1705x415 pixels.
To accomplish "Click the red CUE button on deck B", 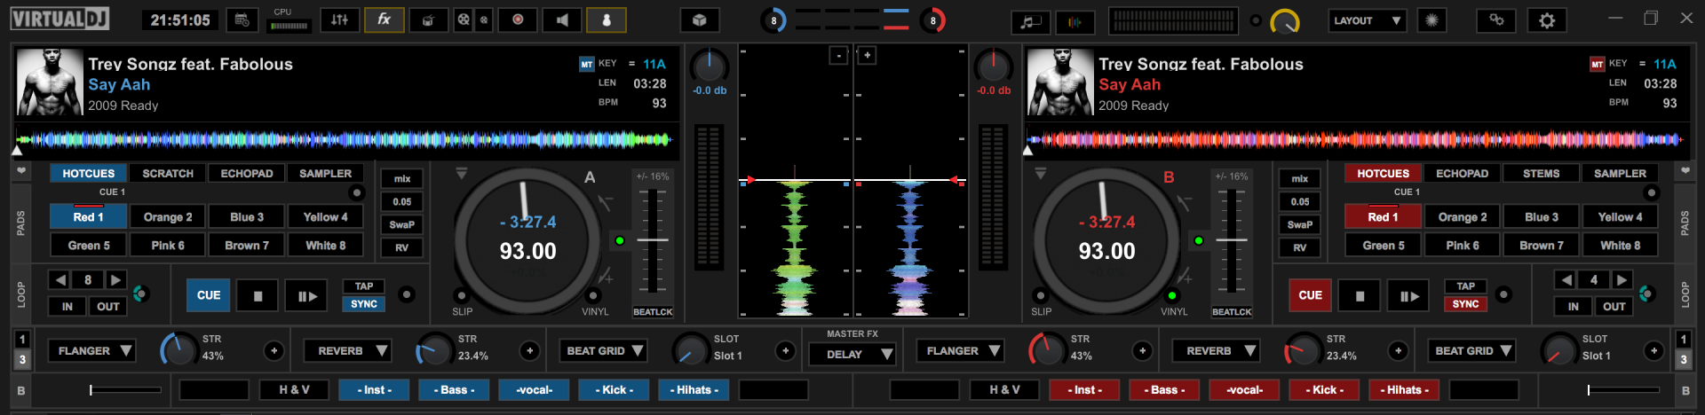I will 1311,296.
